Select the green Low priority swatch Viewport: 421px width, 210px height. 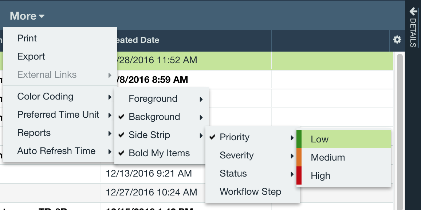[x=299, y=139]
